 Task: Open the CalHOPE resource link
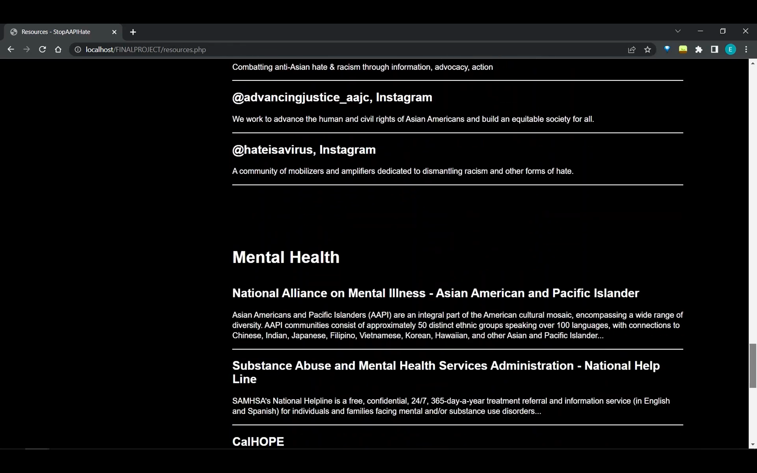pos(258,441)
